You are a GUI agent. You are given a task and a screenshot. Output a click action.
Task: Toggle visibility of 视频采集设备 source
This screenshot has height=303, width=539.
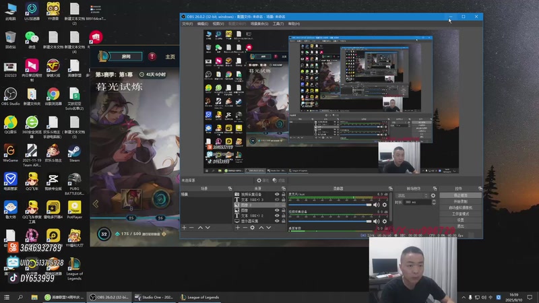277,195
